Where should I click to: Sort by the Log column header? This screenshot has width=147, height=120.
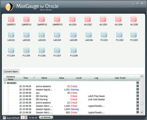click(x=96, y=78)
